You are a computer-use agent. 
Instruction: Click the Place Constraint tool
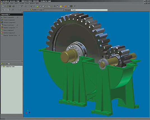pyautogui.click(x=8, y=25)
